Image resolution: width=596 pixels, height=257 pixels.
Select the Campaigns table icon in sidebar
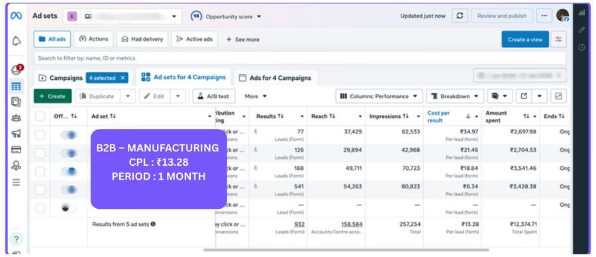coord(17,86)
